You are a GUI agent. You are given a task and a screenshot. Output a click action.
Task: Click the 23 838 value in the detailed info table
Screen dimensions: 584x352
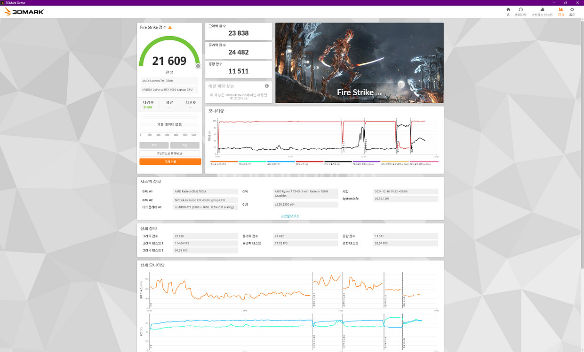click(x=206, y=236)
